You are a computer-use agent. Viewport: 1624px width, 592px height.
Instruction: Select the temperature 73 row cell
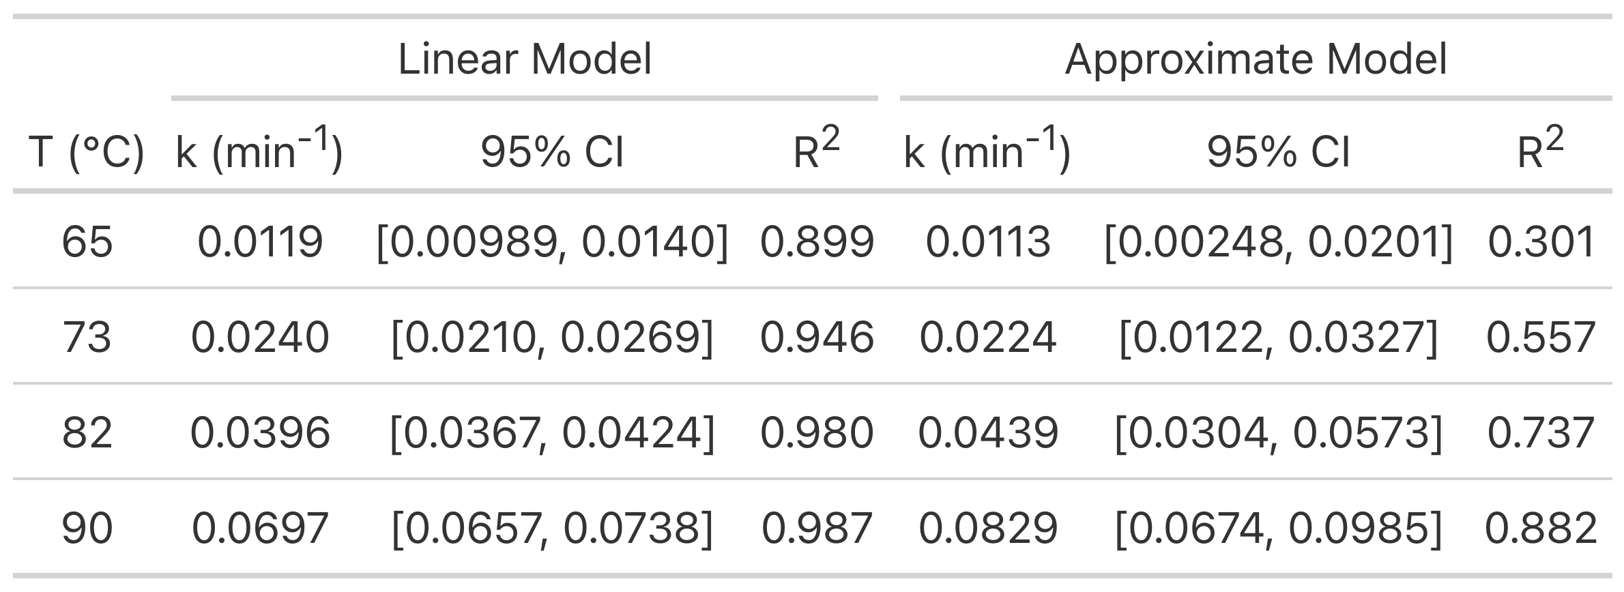click(87, 337)
